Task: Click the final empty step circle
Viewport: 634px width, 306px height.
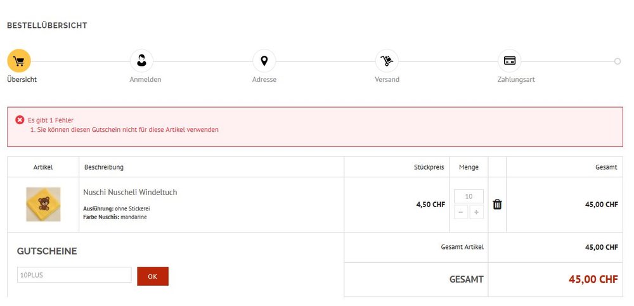Action: pyautogui.click(x=618, y=61)
